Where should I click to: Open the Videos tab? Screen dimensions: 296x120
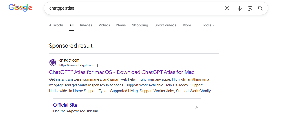104,25
